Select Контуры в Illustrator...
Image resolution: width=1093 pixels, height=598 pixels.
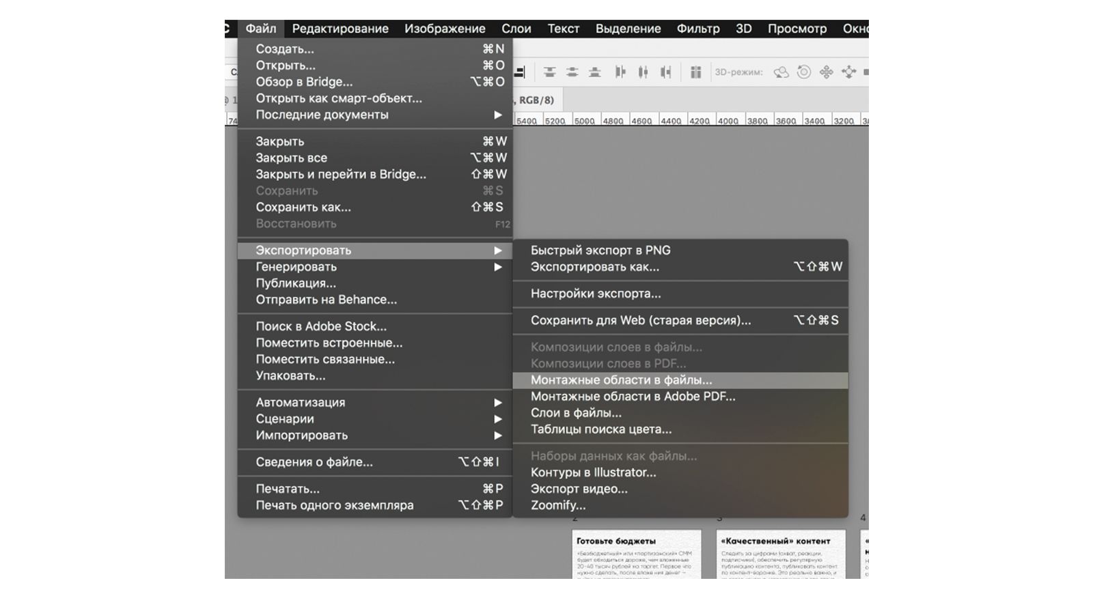point(680,472)
